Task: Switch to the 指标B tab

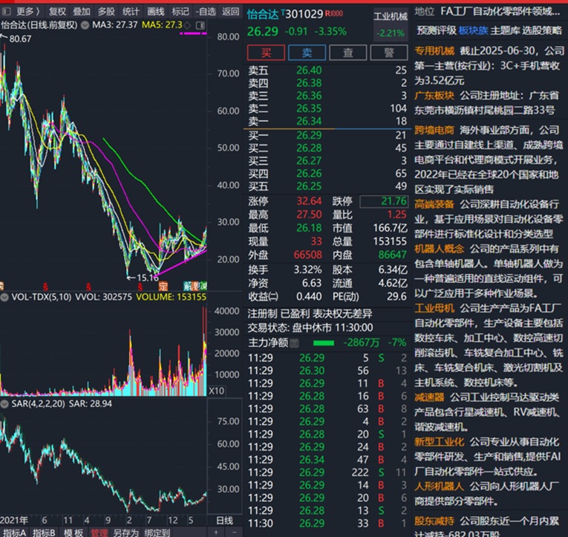Action: [44, 533]
